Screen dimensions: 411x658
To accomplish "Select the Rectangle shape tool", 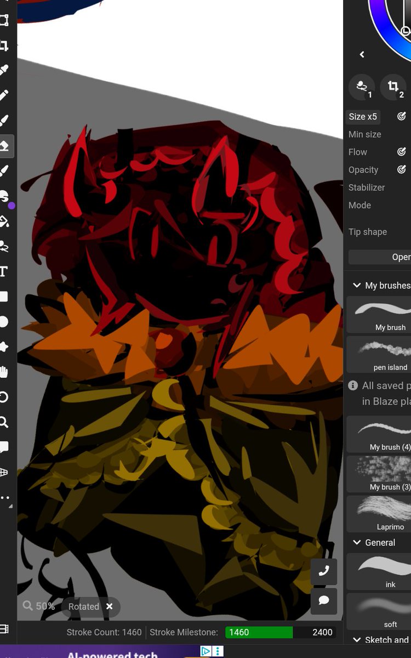I will coord(3,297).
